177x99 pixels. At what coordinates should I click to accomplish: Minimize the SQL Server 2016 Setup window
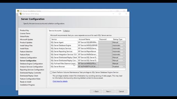113,14
